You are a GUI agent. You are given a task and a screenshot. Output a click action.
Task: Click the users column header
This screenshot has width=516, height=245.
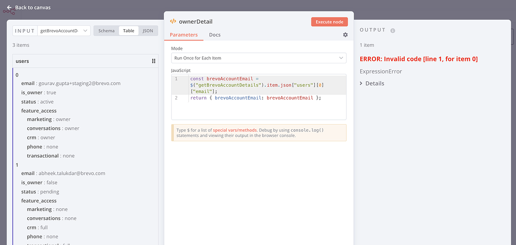[x=23, y=61]
